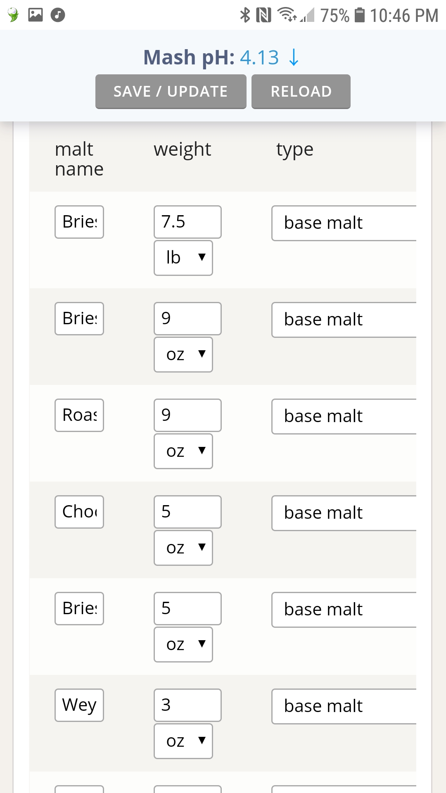Viewport: 446px width, 793px height.
Task: Tap the Wi-Fi signal icon
Action: point(287,15)
